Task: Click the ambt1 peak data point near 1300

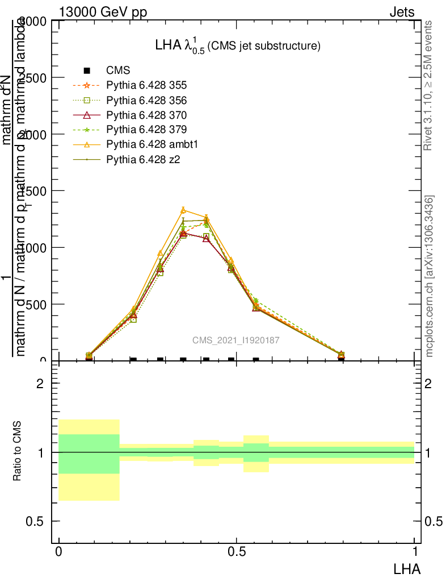Action: pos(183,210)
